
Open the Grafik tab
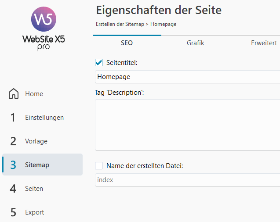pyautogui.click(x=195, y=43)
